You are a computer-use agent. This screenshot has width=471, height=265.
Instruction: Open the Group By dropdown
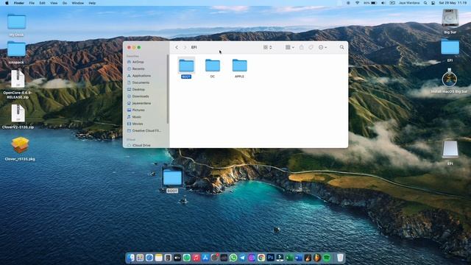(289, 47)
